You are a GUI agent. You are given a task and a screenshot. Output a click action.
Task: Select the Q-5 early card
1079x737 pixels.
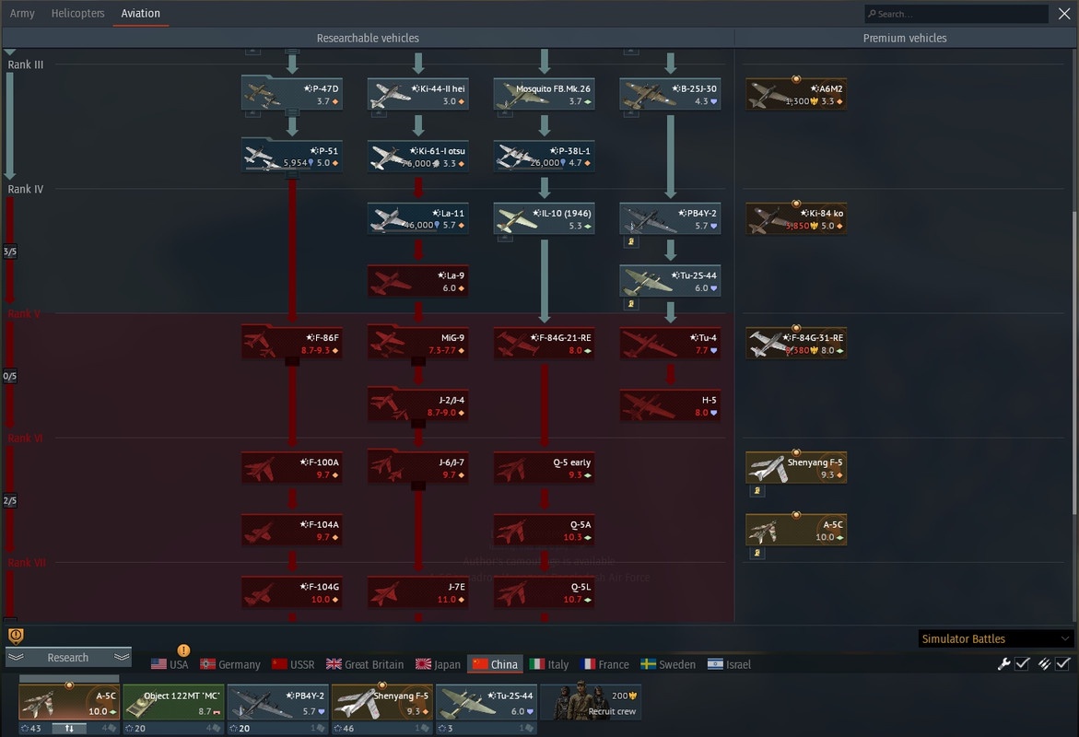544,468
